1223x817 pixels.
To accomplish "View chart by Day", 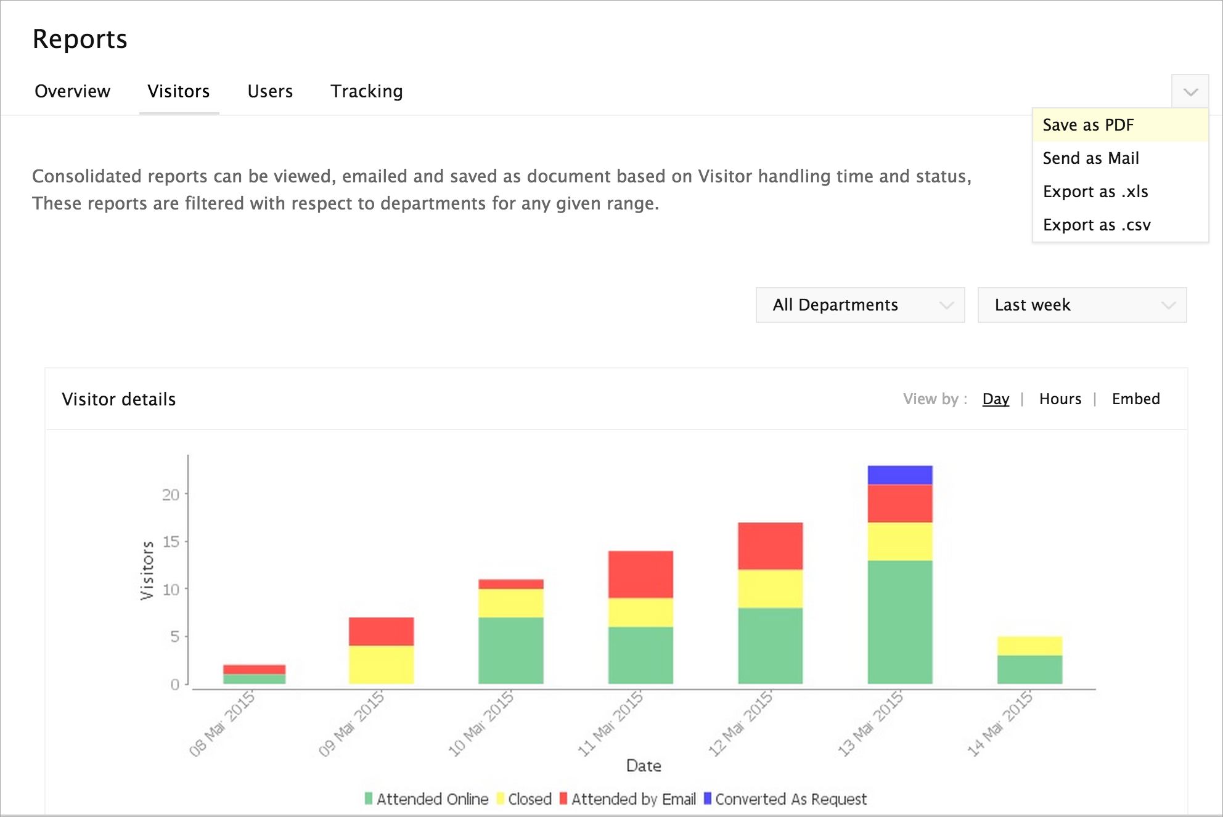I will click(x=996, y=399).
